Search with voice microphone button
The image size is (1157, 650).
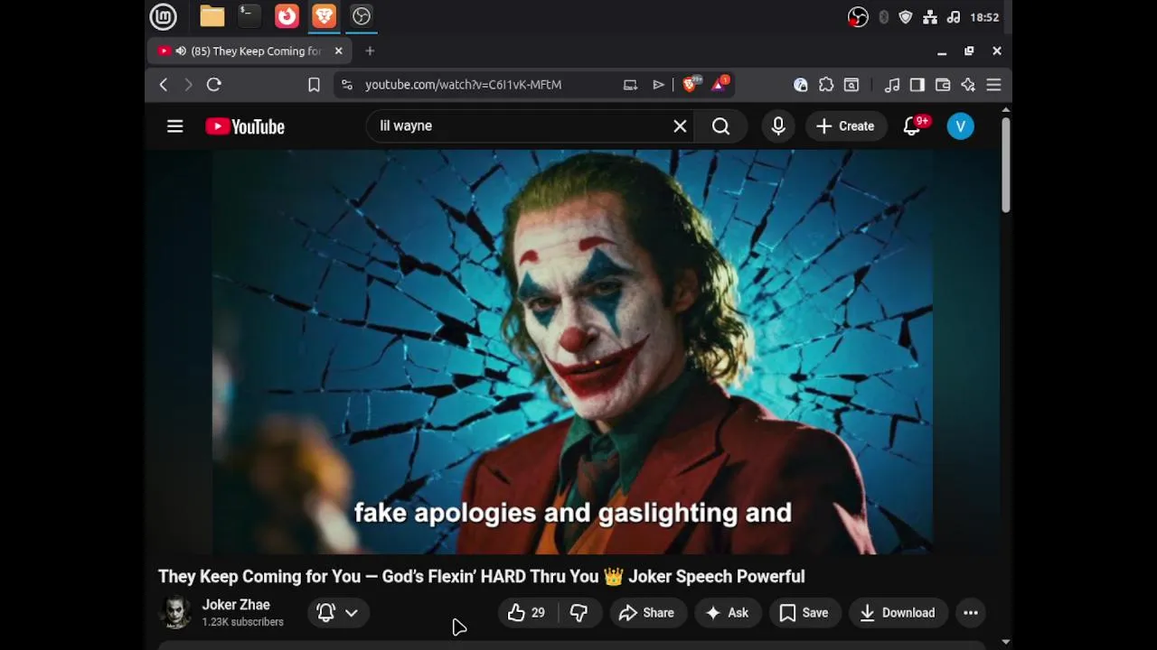pyautogui.click(x=778, y=126)
